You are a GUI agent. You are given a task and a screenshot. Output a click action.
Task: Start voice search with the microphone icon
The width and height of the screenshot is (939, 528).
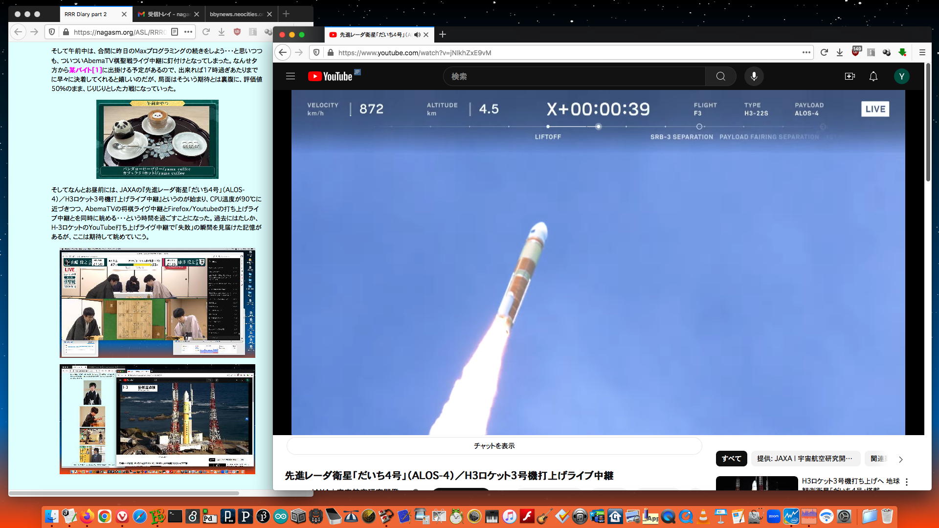click(754, 76)
